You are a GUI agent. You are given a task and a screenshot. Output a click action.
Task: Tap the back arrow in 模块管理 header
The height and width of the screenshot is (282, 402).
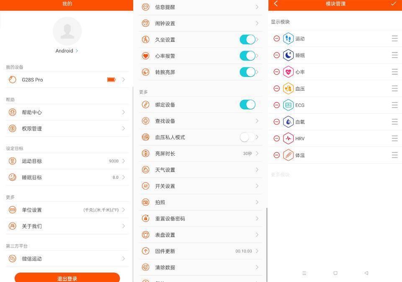pyautogui.click(x=276, y=4)
